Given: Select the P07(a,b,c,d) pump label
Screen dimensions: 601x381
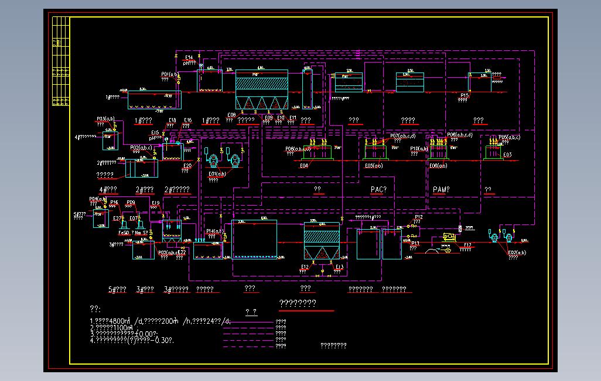Looking at the screenshot, I should (x=403, y=136).
